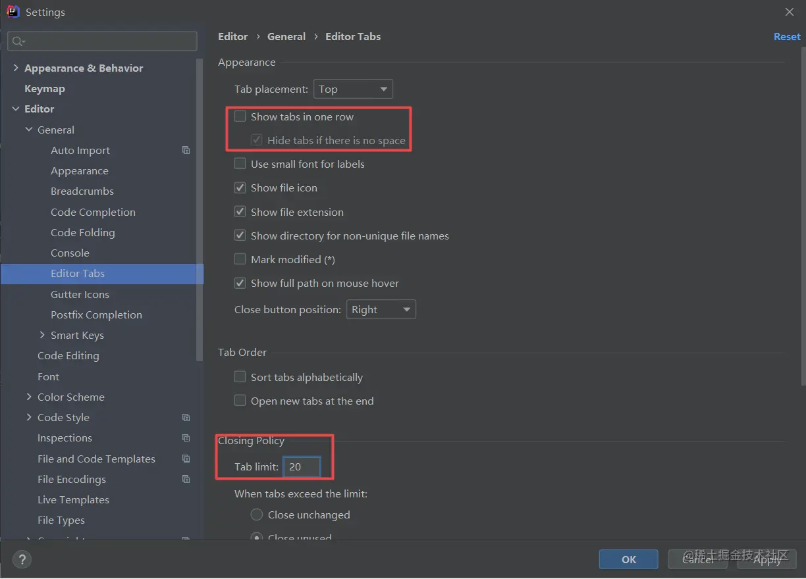Screen dimensions: 806x579
Task: Uncheck Show file extension
Action: tap(240, 212)
